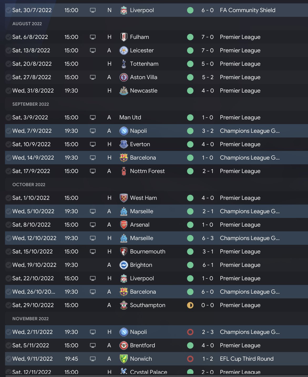This screenshot has height=377, width=308.
Task: Click TV icon on the Arsenal fixture
Action: coord(93,225)
